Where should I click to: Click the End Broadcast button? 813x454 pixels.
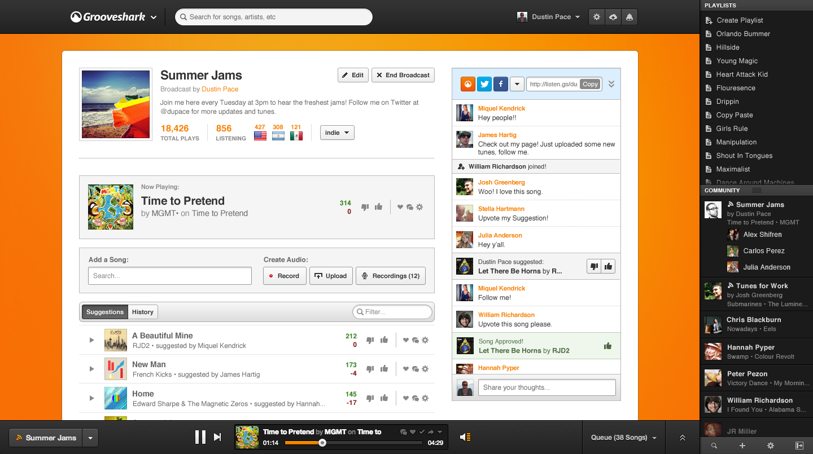coord(403,75)
